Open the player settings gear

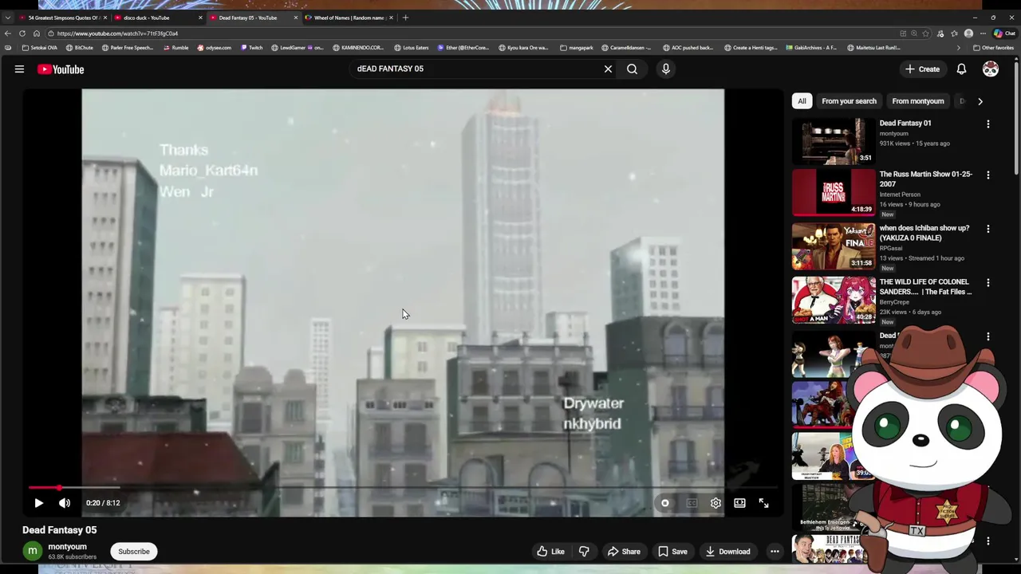point(715,503)
